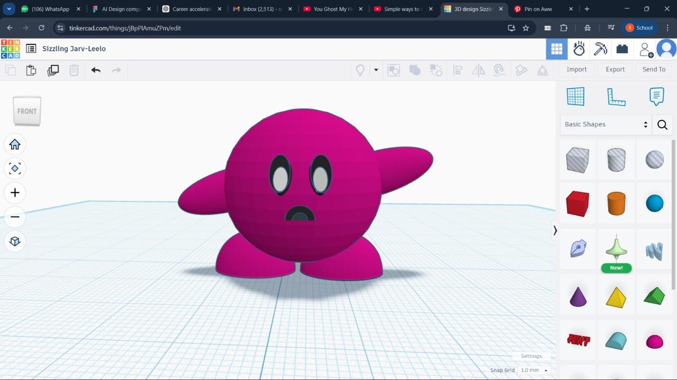677x380 pixels.
Task: Open the Basic Shapes dropdown
Action: coord(606,124)
